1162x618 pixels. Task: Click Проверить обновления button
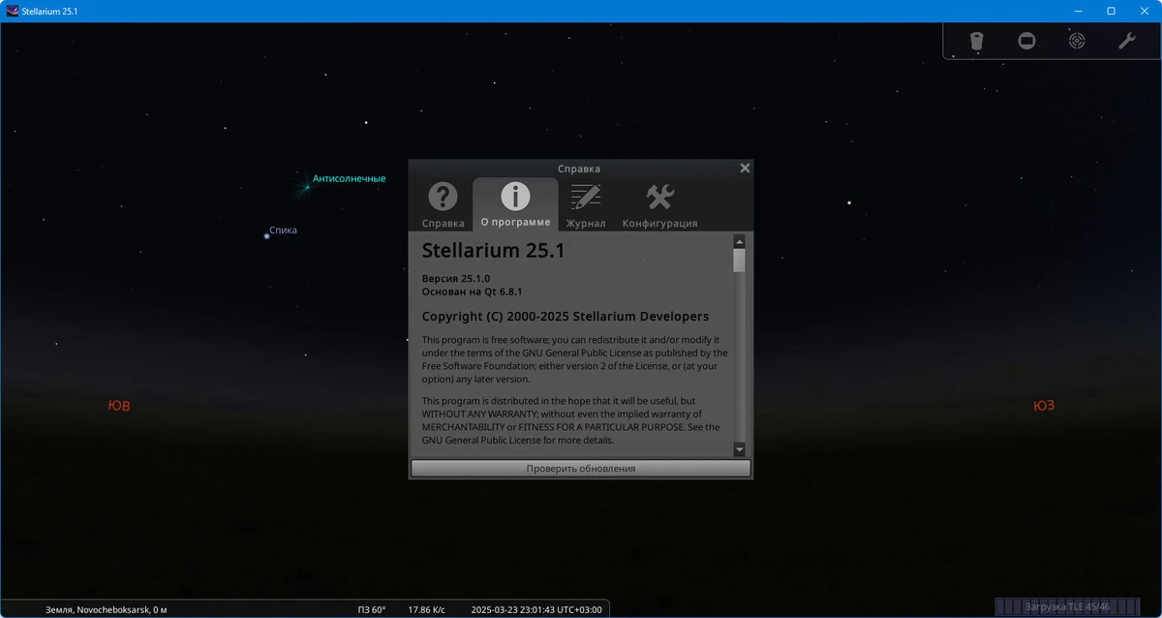click(581, 468)
